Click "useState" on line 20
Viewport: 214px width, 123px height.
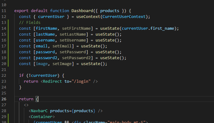pyautogui.click(x=91, y=64)
